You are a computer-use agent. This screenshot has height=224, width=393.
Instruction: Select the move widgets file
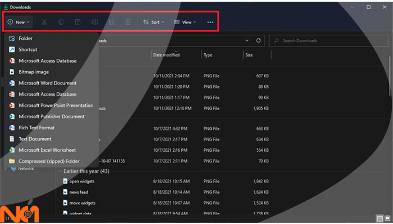(x=83, y=203)
